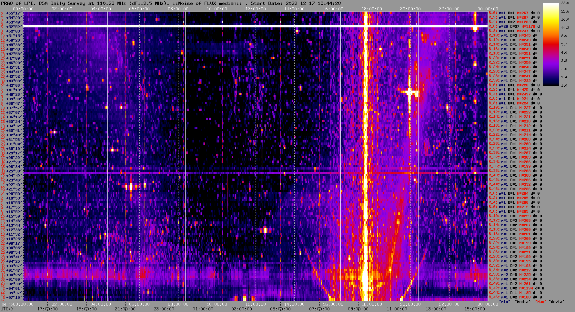The height and width of the screenshot is (312, 575).
Task: Click the UTC tick label 17:00:00
Action: coord(47,309)
